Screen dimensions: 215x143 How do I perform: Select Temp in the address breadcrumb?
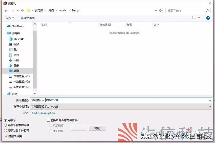point(75,10)
